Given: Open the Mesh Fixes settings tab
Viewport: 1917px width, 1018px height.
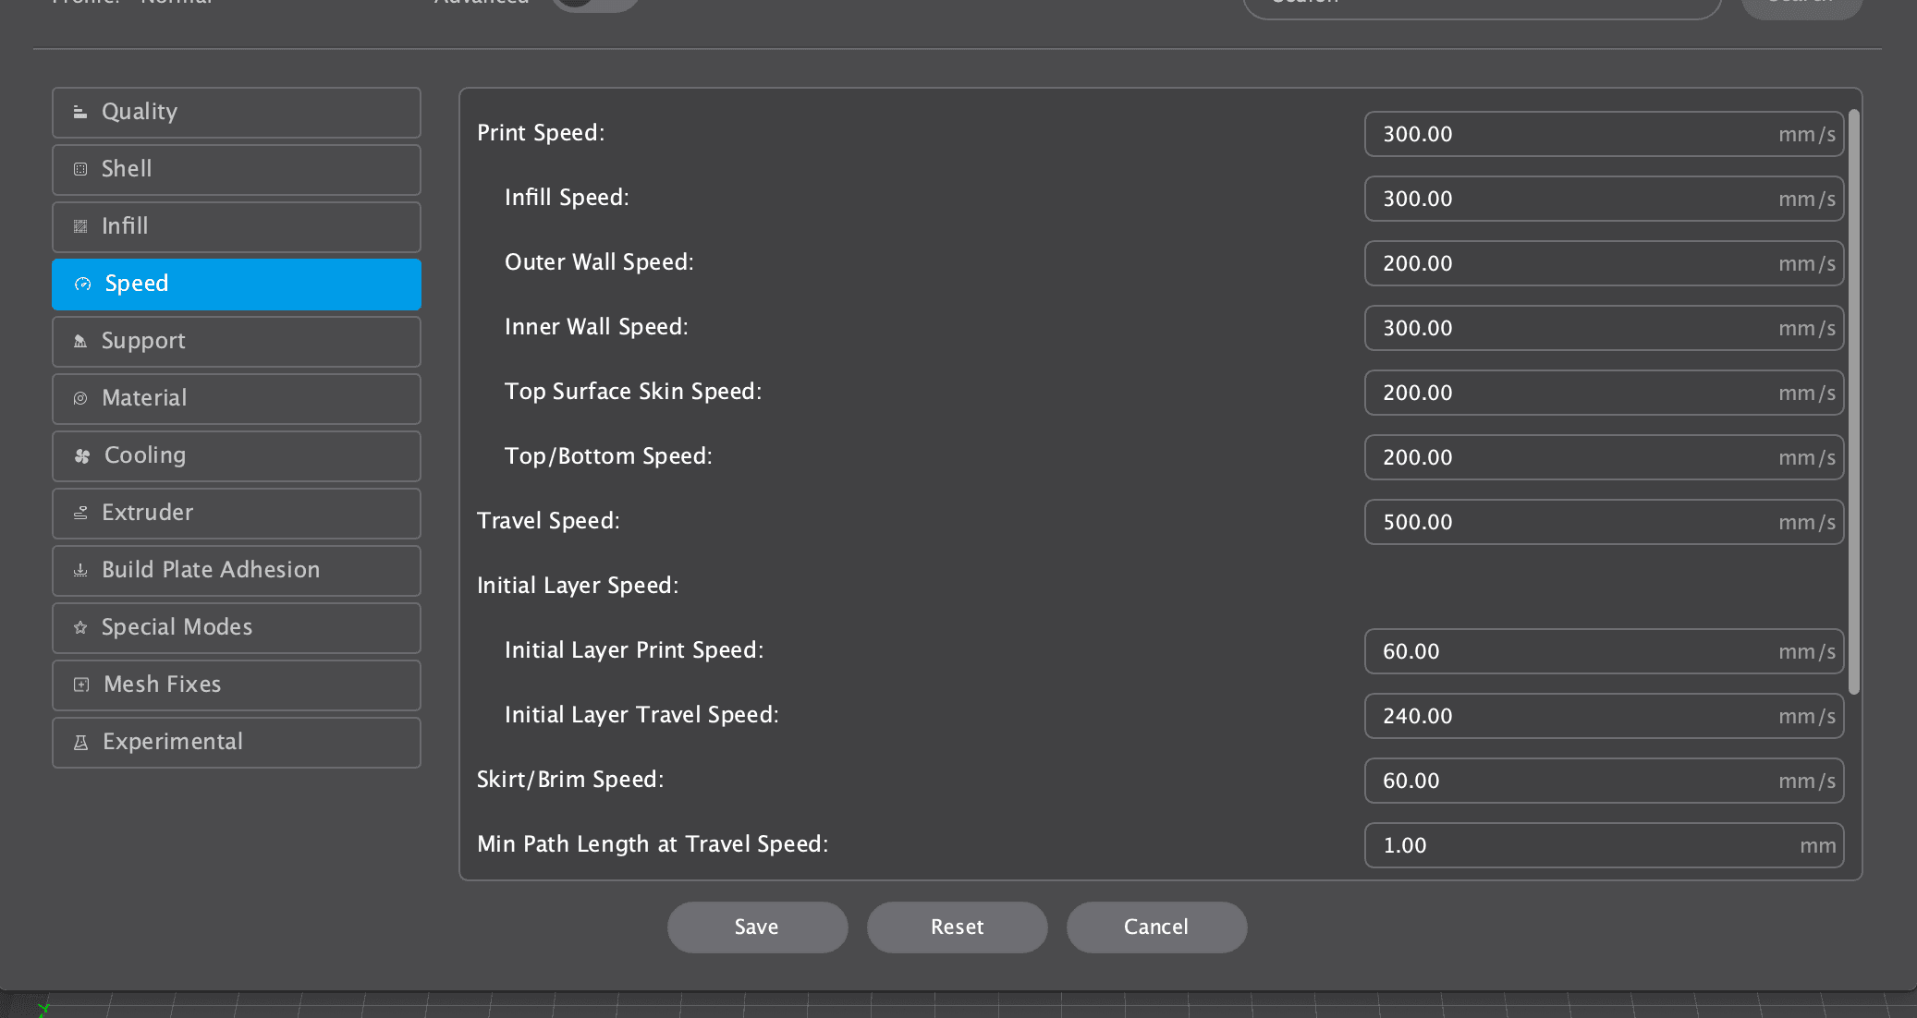Looking at the screenshot, I should click(x=237, y=685).
